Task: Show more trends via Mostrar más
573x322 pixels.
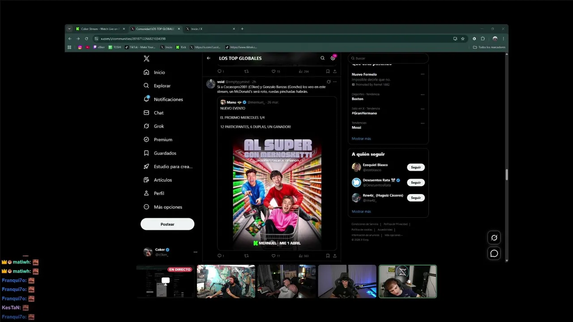Action: click(x=361, y=139)
